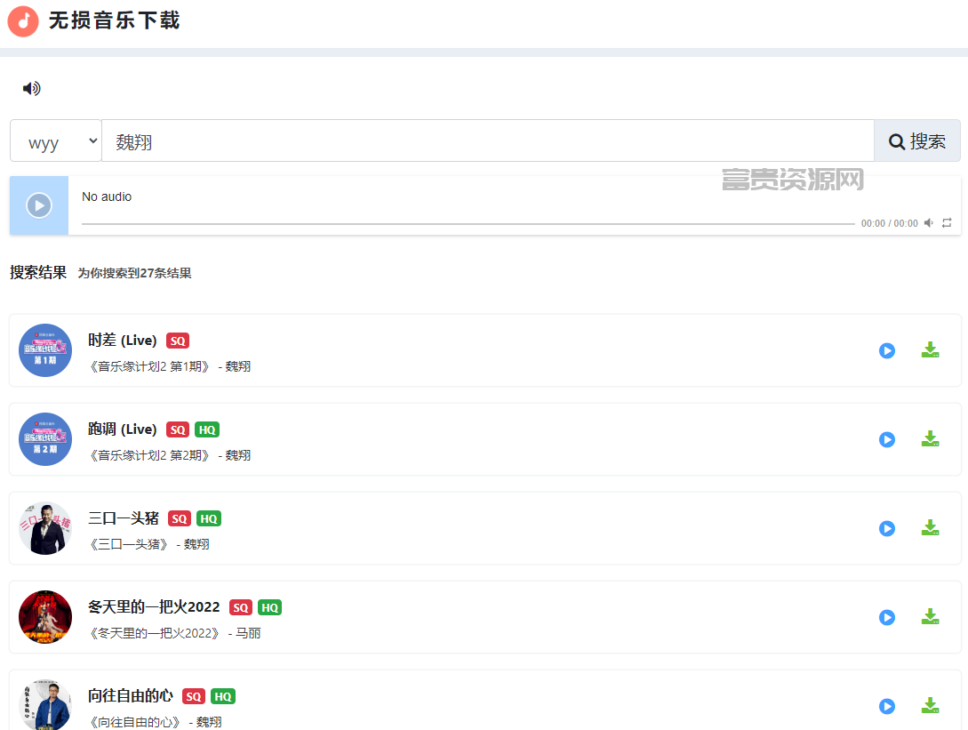Open the album cover of 向往自由的心
This screenshot has width=968, height=730.
point(45,705)
